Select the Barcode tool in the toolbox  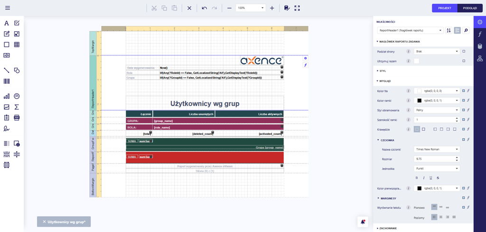point(7,81)
